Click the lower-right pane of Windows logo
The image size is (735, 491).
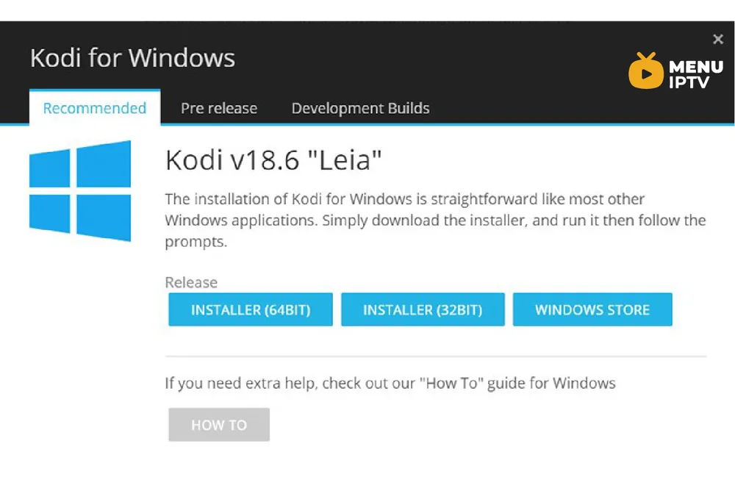pyautogui.click(x=104, y=218)
